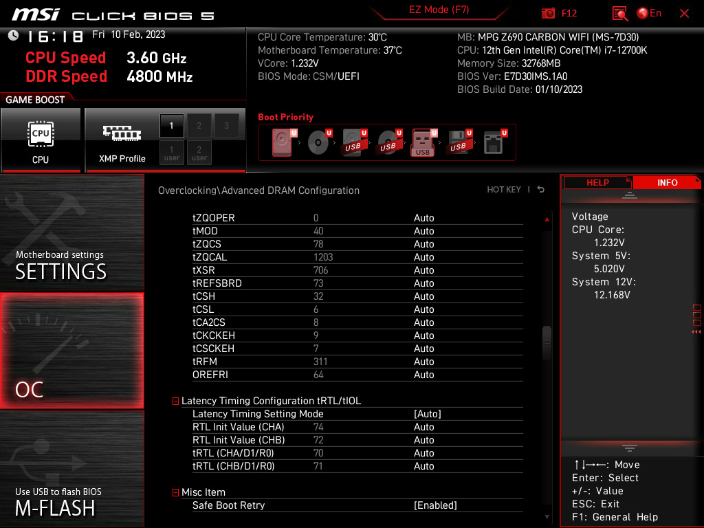Edit the tCSH Auto value

(423, 296)
